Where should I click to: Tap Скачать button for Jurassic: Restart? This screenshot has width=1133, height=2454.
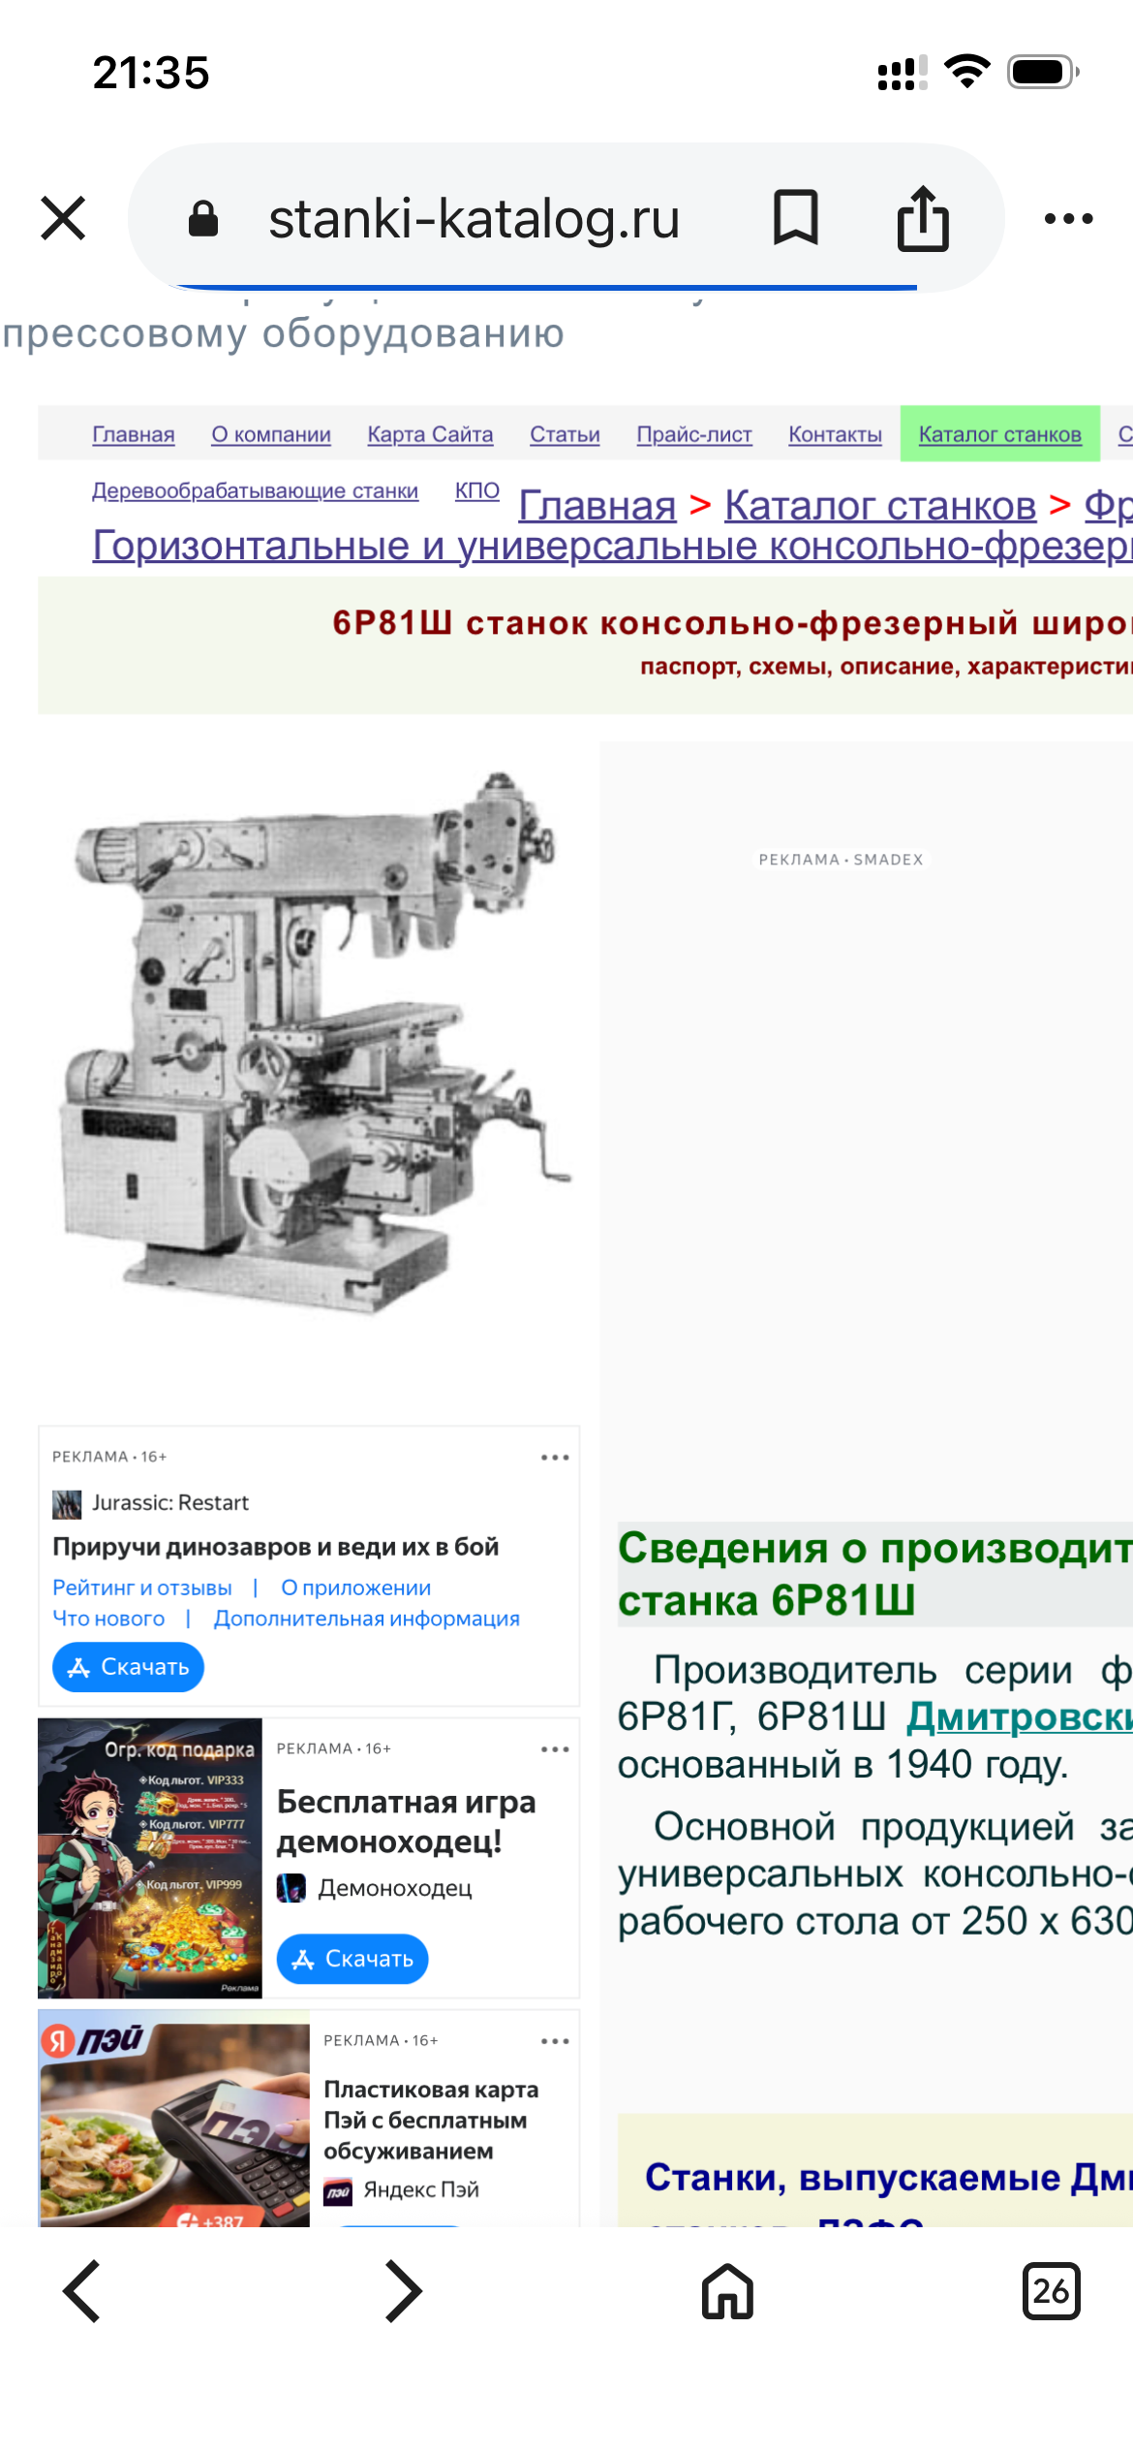128,1667
